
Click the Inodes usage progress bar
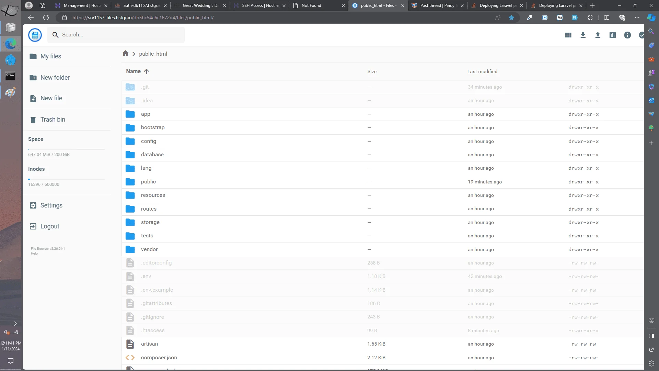click(67, 179)
